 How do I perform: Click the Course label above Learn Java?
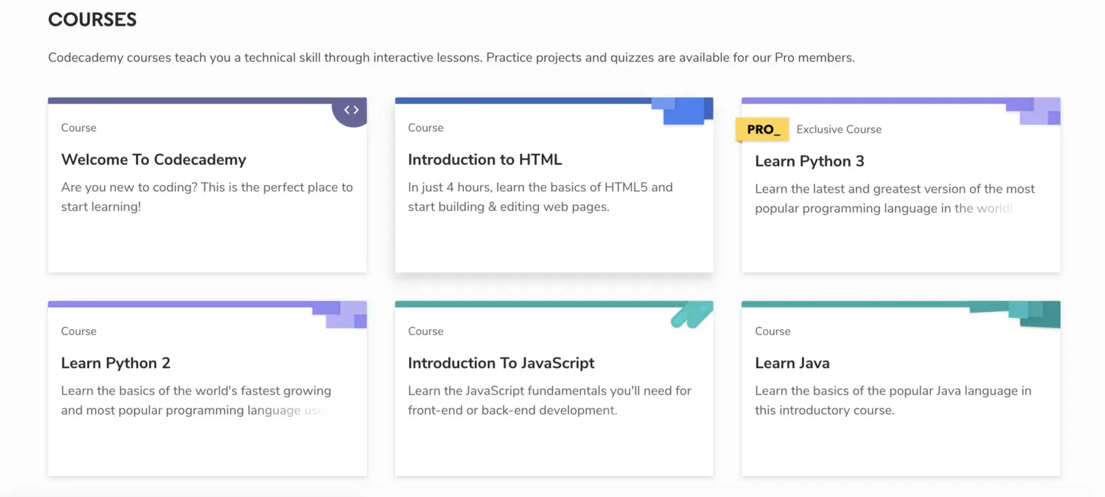pyautogui.click(x=772, y=331)
